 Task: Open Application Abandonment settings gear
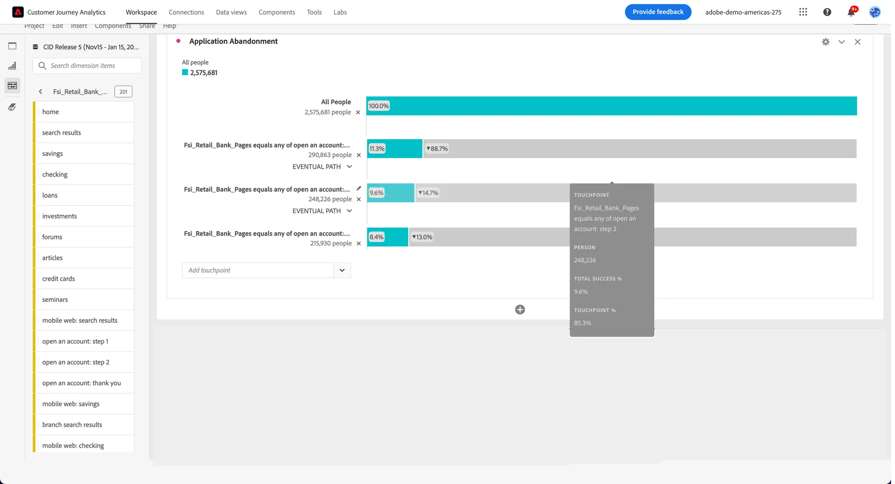(x=825, y=42)
